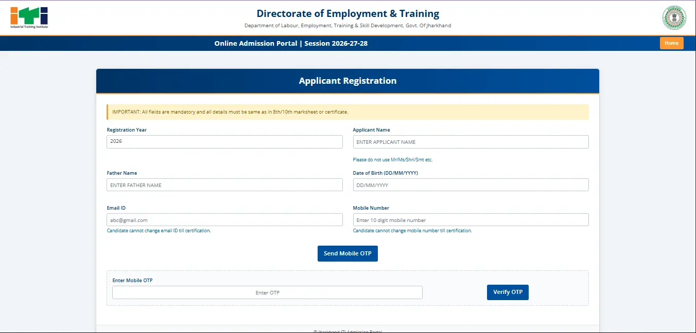Click 'Candidate cannot change email ID' note

159,231
